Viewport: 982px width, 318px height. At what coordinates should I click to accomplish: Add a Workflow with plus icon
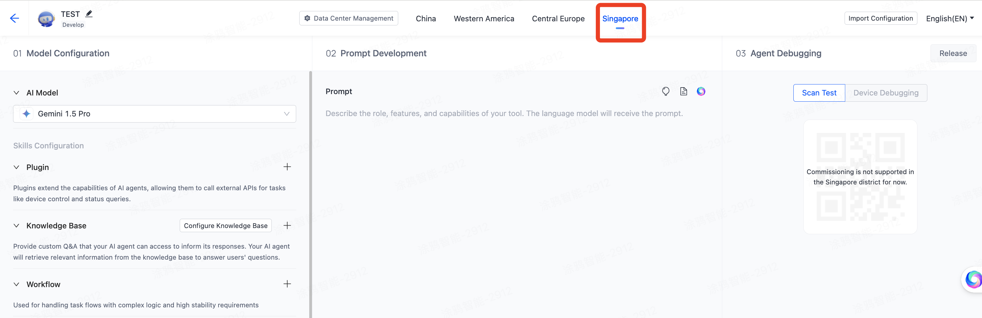click(287, 284)
